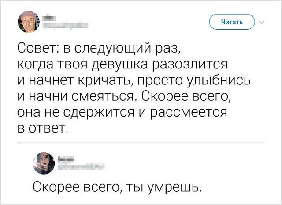
Task: Expand the chevron menu beside Читать
Action: 263,22
